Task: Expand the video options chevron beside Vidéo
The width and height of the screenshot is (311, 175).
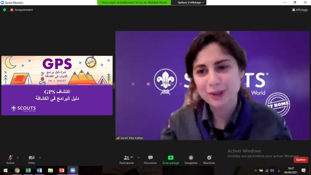Action: coord(40,158)
